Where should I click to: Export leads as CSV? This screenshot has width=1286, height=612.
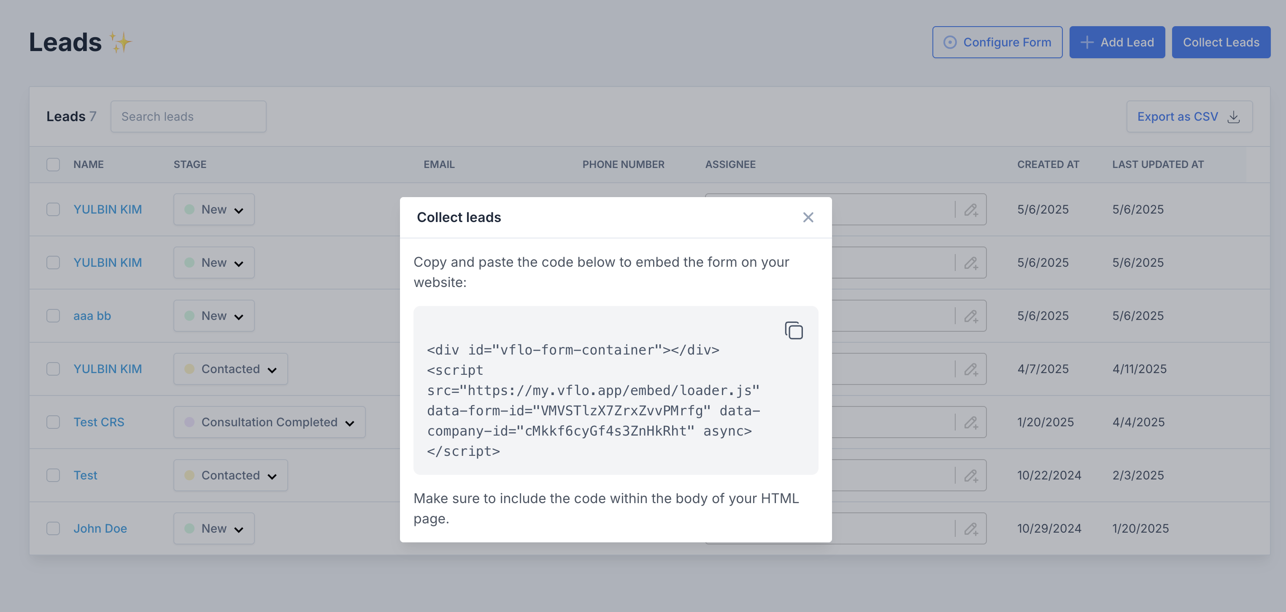pos(1189,116)
